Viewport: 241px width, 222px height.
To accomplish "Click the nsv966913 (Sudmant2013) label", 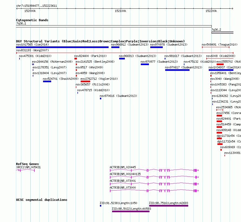I will coord(138,56).
